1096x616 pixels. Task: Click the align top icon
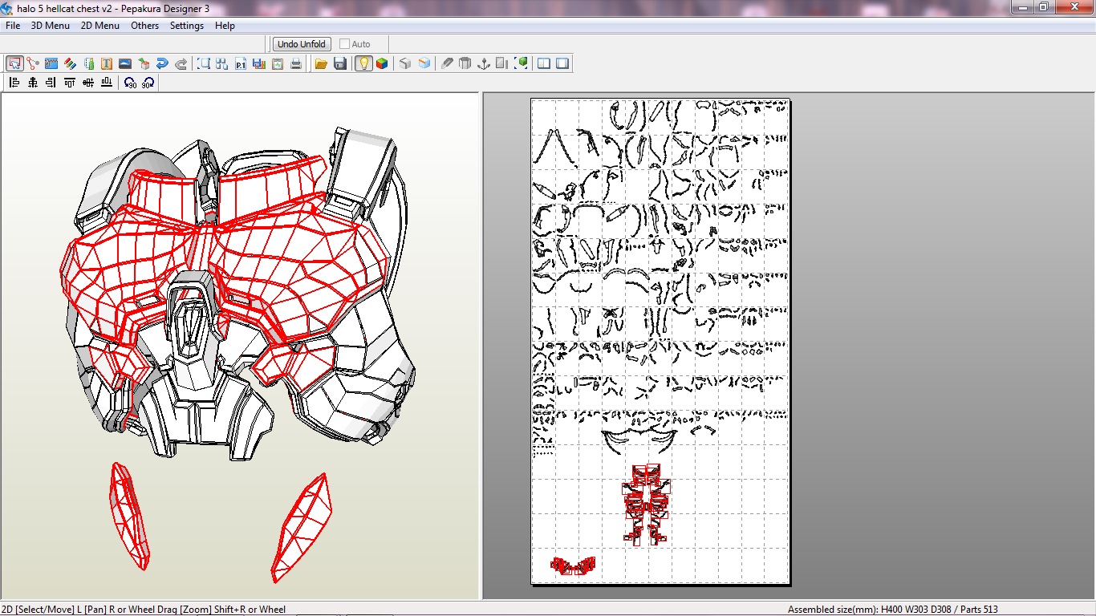click(70, 83)
